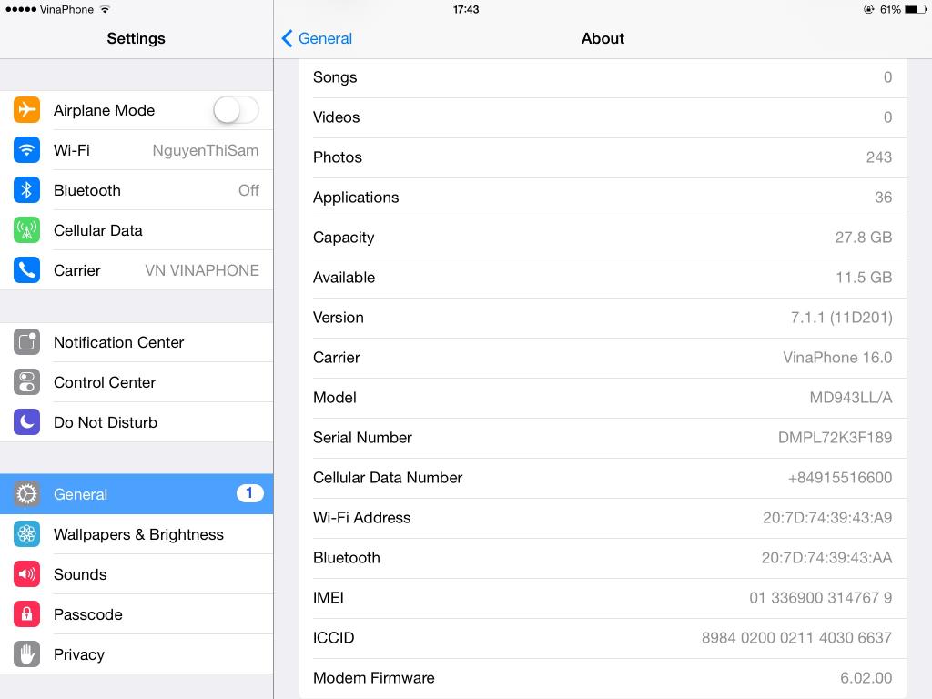The image size is (932, 699).
Task: Tap the Wallpapers & Brightness flower icon
Action: pyautogui.click(x=26, y=534)
